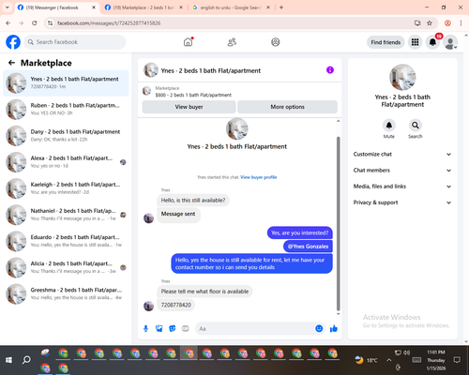
Task: Open Windows taskbar search
Action: tap(26, 360)
